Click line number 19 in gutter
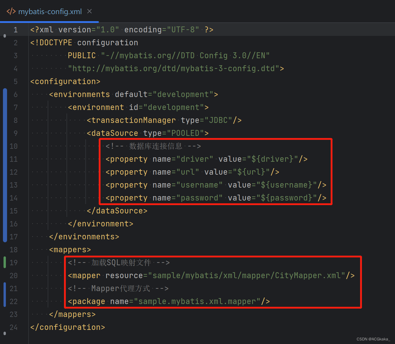Image resolution: width=395 pixels, height=344 pixels. tap(14, 263)
